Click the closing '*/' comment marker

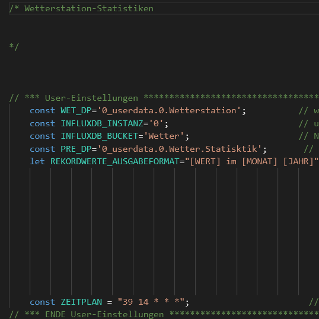14,47
